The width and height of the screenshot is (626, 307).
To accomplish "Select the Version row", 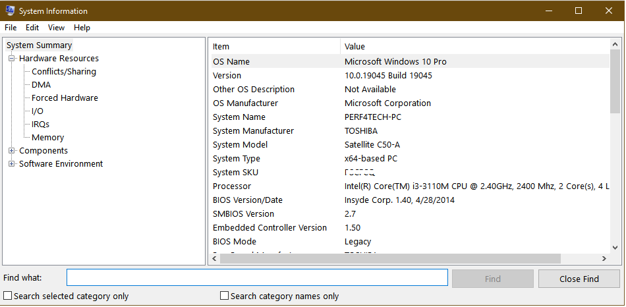I will pos(410,76).
